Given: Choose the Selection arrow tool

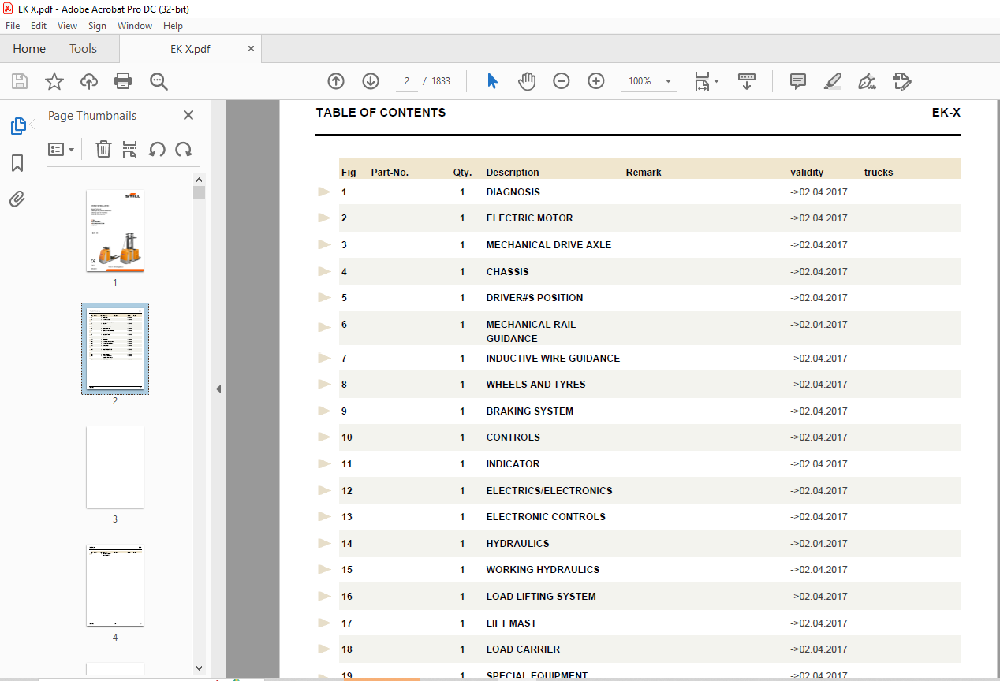Looking at the screenshot, I should [493, 81].
